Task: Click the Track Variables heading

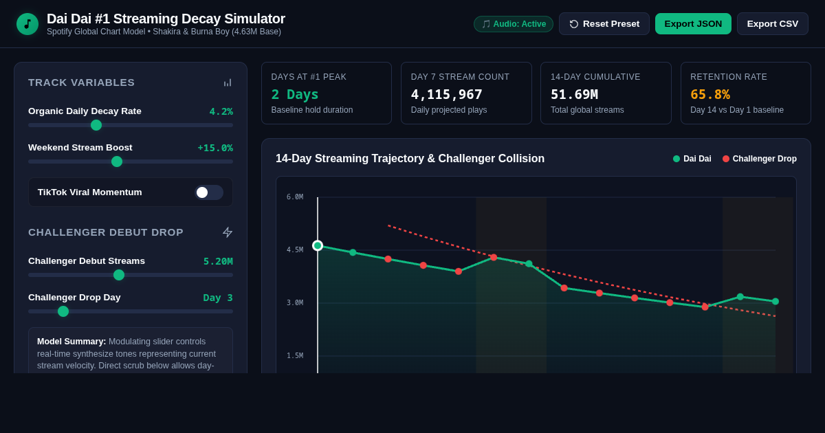Action: (82, 82)
